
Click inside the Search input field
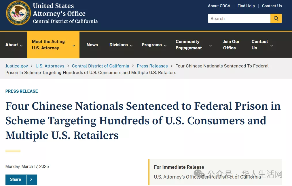coord(239,18)
